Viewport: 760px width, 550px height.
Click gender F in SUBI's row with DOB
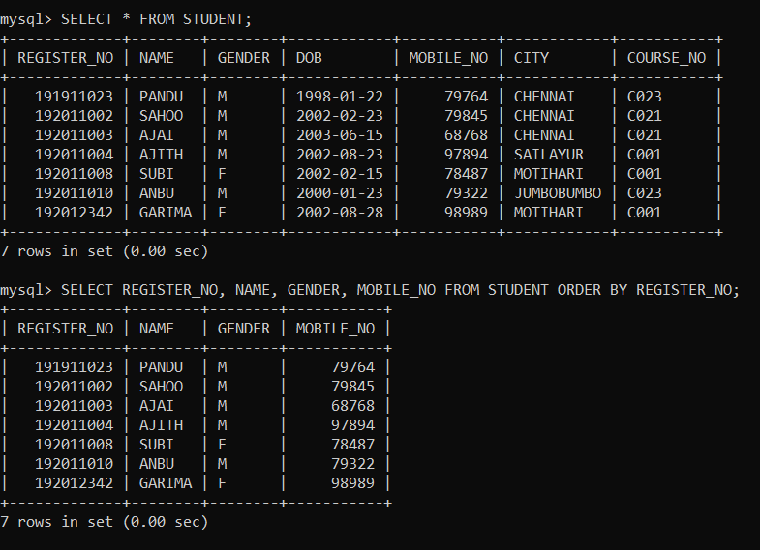[222, 174]
